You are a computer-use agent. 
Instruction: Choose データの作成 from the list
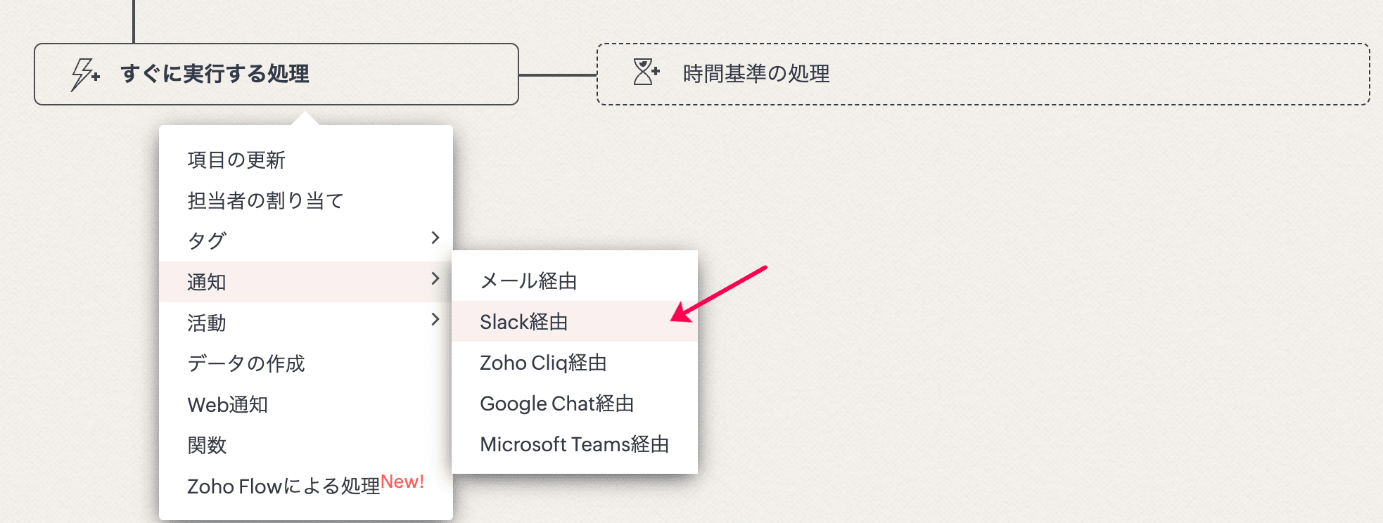click(246, 363)
